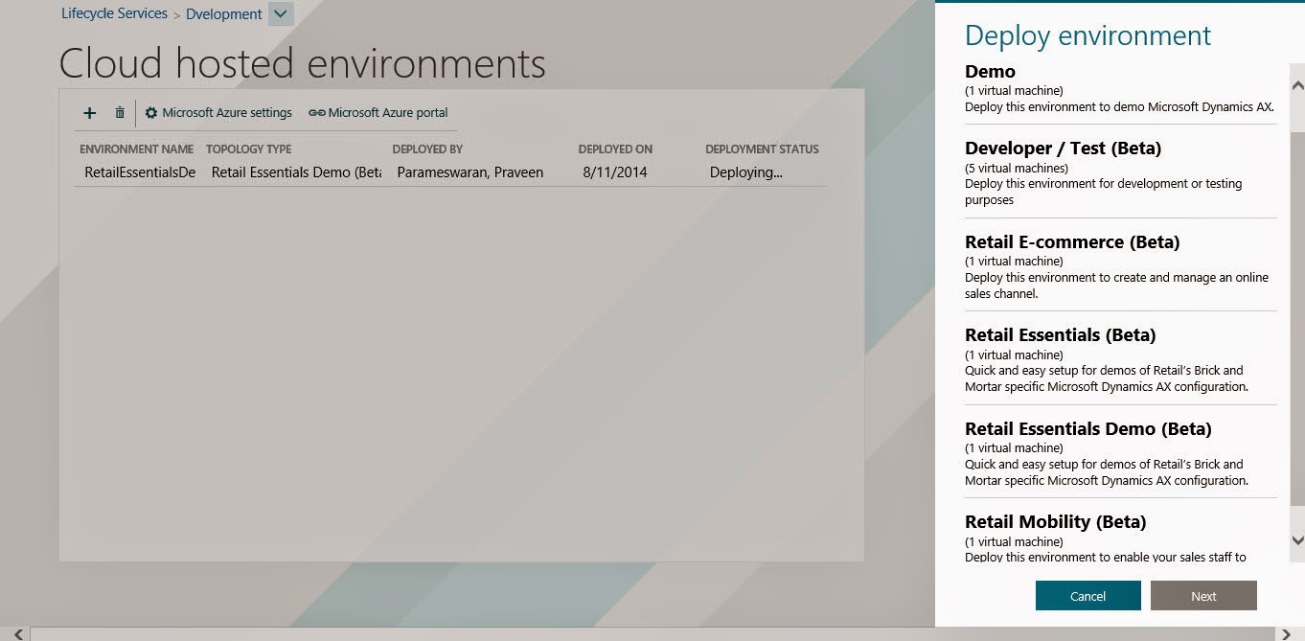Viewport: 1305px width, 641px height.
Task: Choose Retail Essentials Demo (Beta) topology
Action: 1120,454
